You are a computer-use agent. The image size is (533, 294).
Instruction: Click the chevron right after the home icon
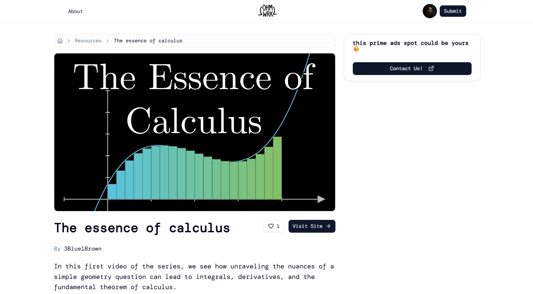point(69,41)
